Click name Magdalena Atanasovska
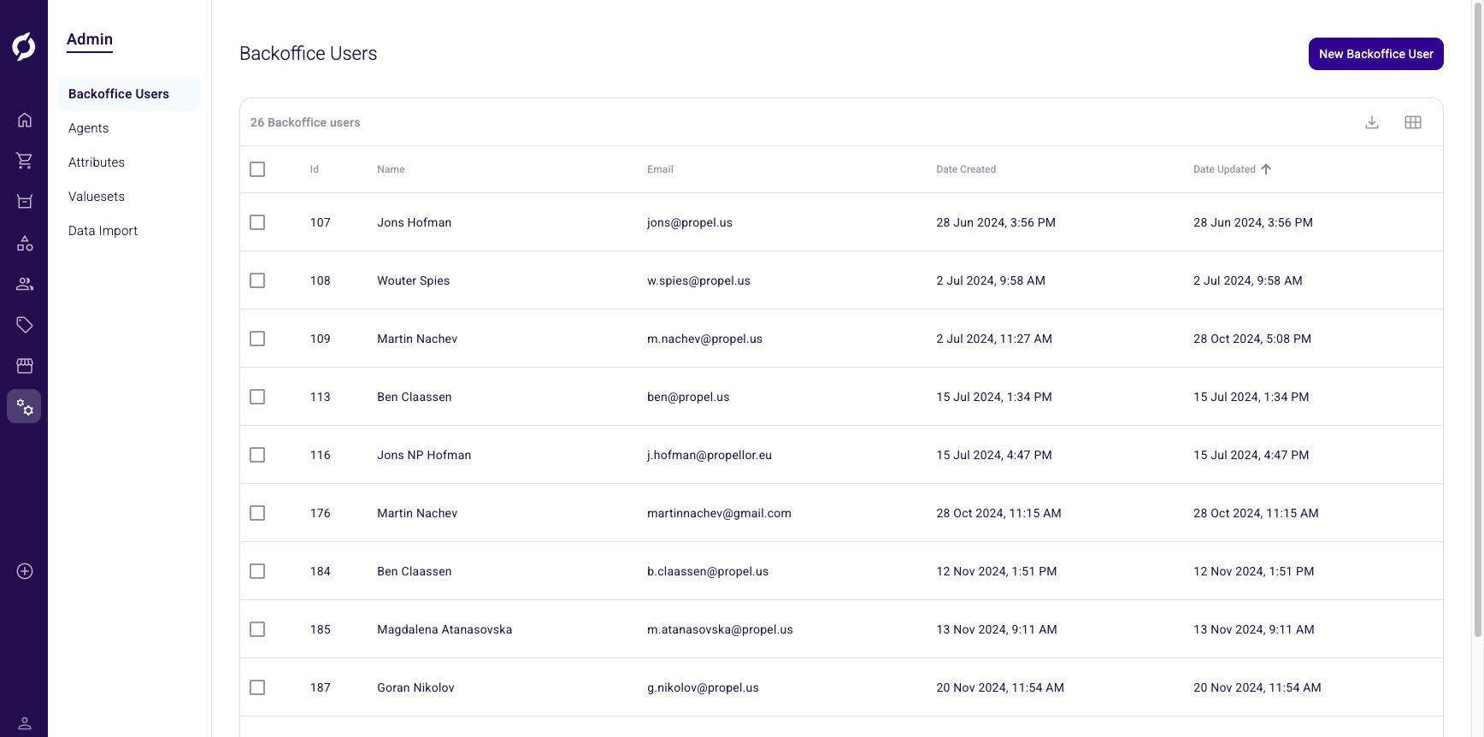Viewport: 1484px width, 737px height. pyautogui.click(x=445, y=629)
